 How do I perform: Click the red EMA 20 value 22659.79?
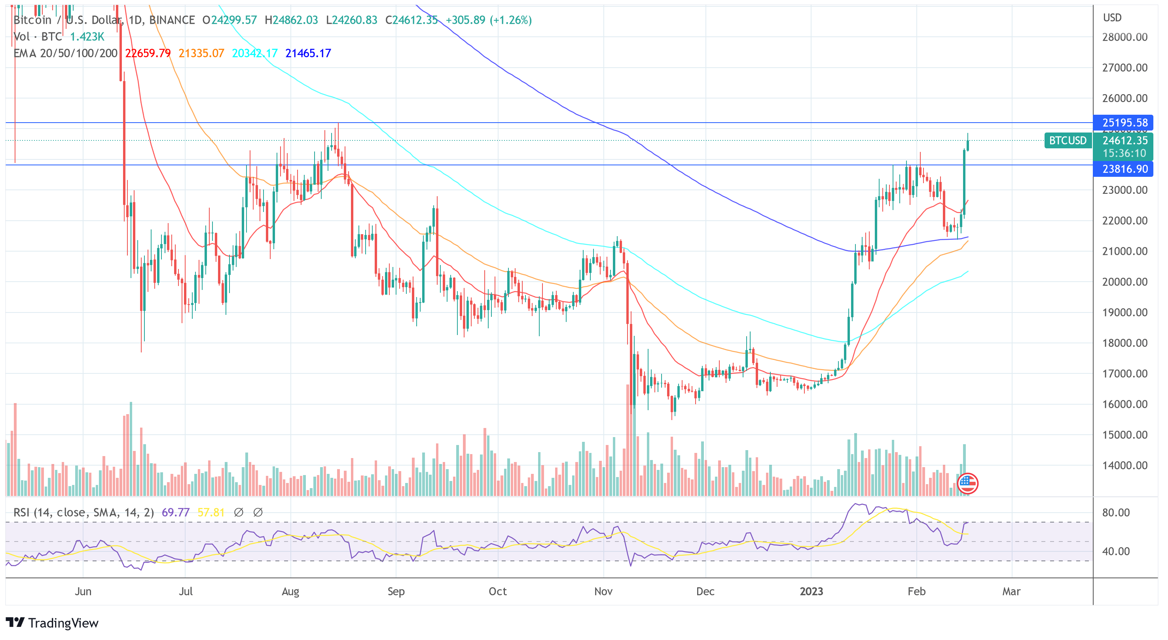(148, 53)
